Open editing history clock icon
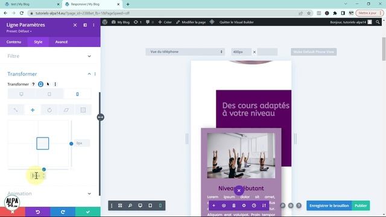 click(254, 206)
